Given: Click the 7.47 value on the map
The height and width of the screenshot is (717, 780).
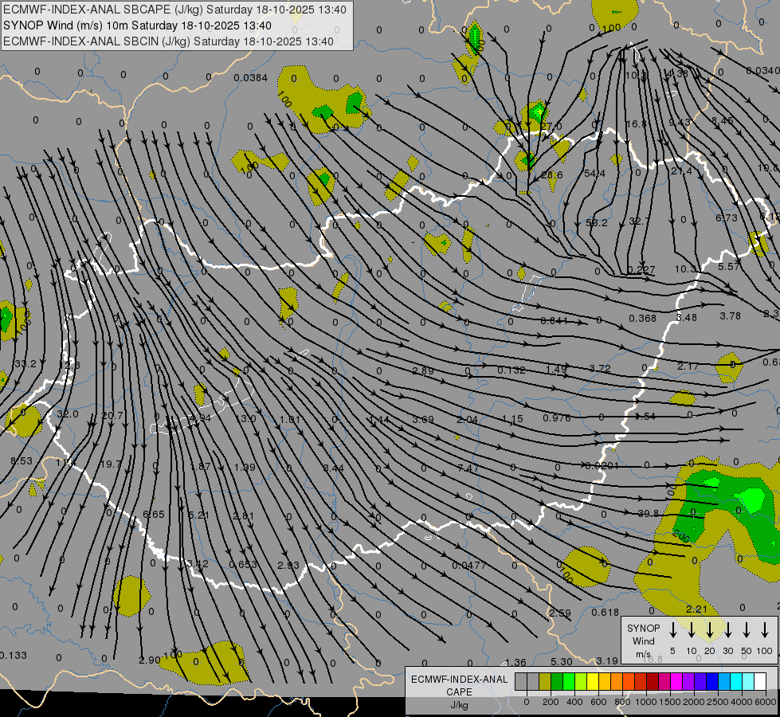Looking at the screenshot, I should click(x=468, y=468).
